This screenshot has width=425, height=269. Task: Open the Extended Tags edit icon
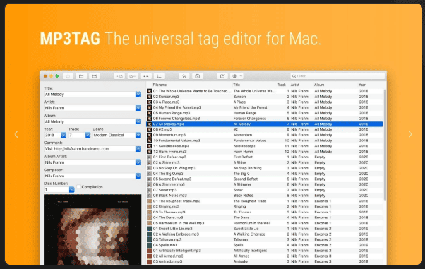222,76
